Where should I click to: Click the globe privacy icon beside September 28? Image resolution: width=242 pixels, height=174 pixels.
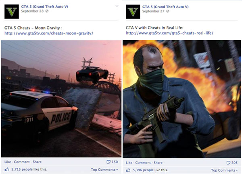[x=47, y=11]
